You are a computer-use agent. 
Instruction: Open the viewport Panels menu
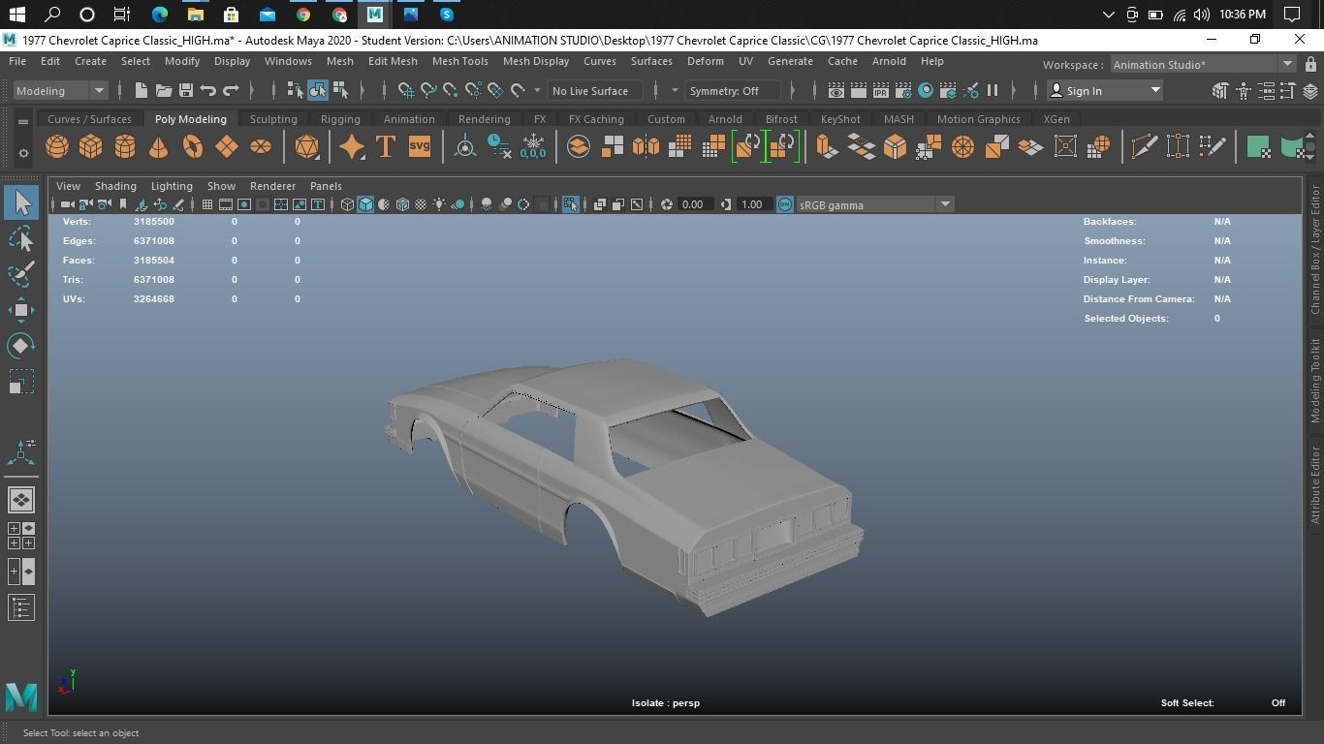(x=326, y=186)
